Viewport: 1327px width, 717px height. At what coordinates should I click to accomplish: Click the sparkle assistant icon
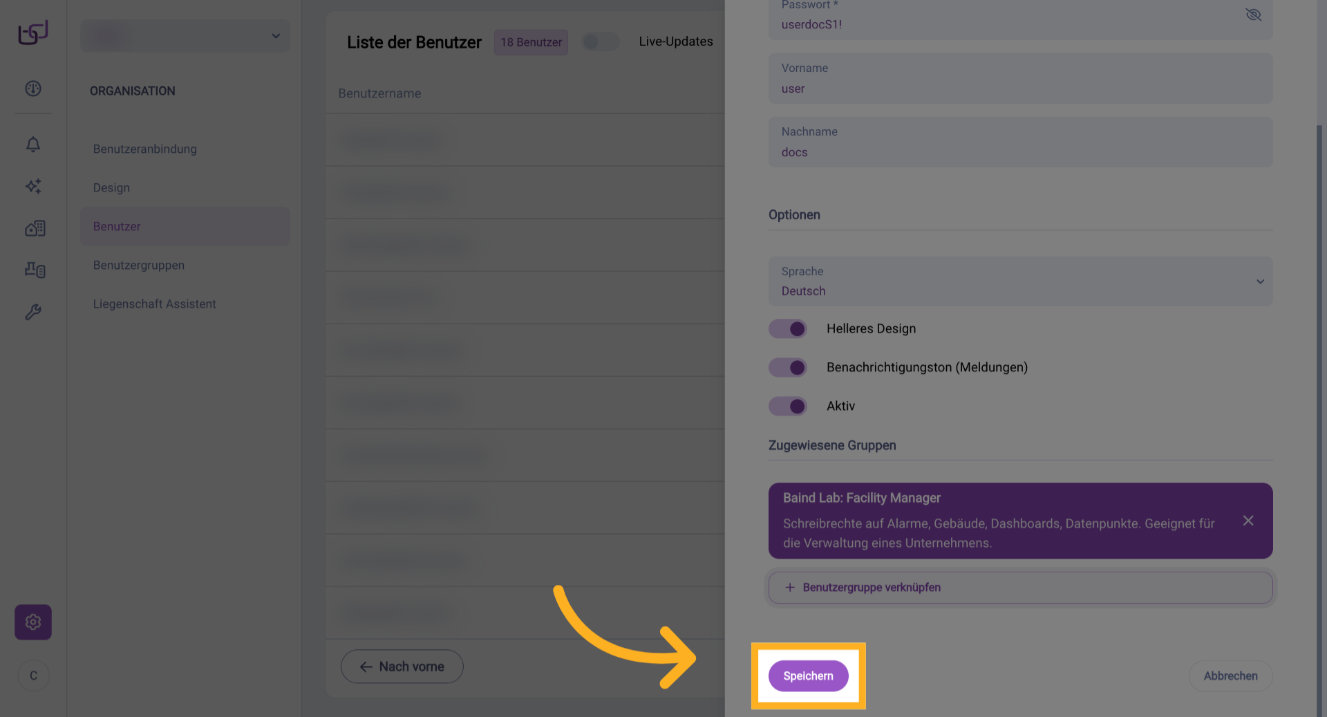[33, 186]
